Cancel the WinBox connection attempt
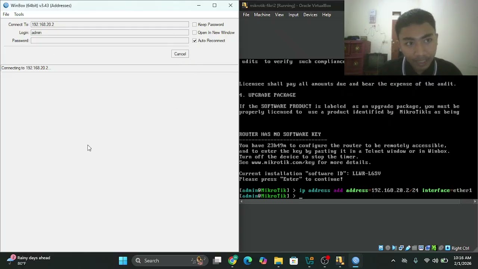This screenshot has height=269, width=478. pos(180,54)
